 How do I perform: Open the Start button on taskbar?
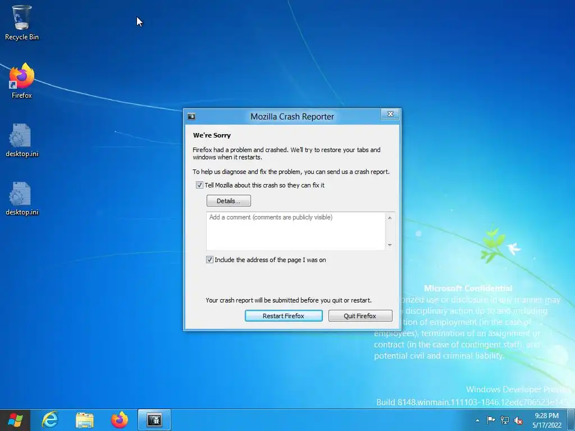click(15, 420)
